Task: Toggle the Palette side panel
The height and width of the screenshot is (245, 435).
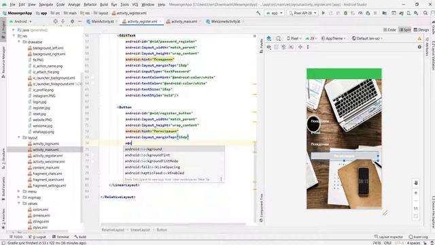Action: [261, 46]
